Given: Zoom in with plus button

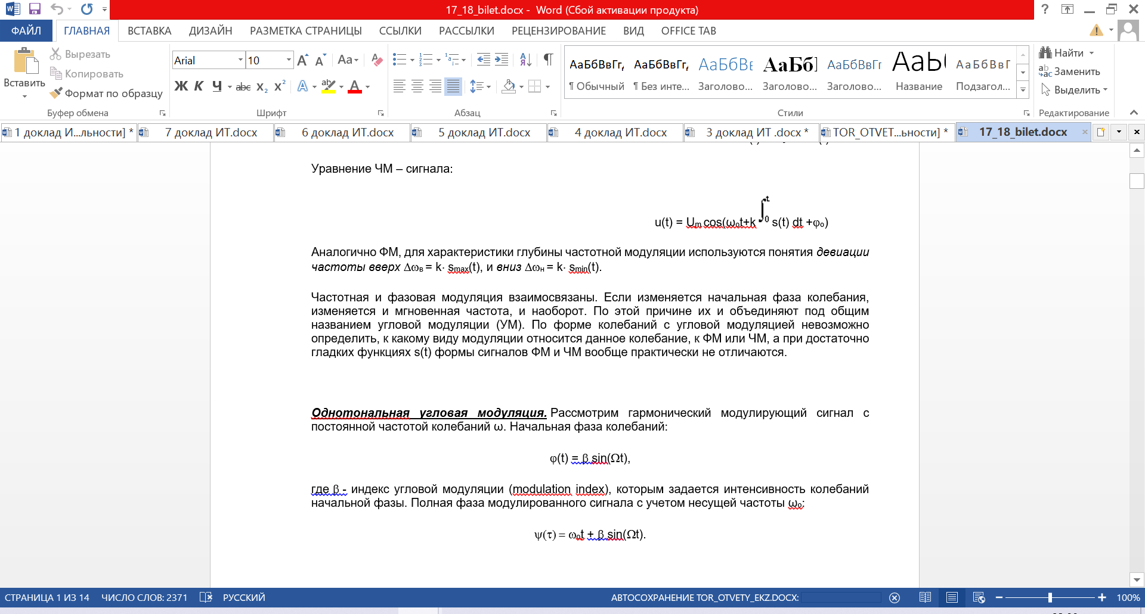Looking at the screenshot, I should (1102, 597).
